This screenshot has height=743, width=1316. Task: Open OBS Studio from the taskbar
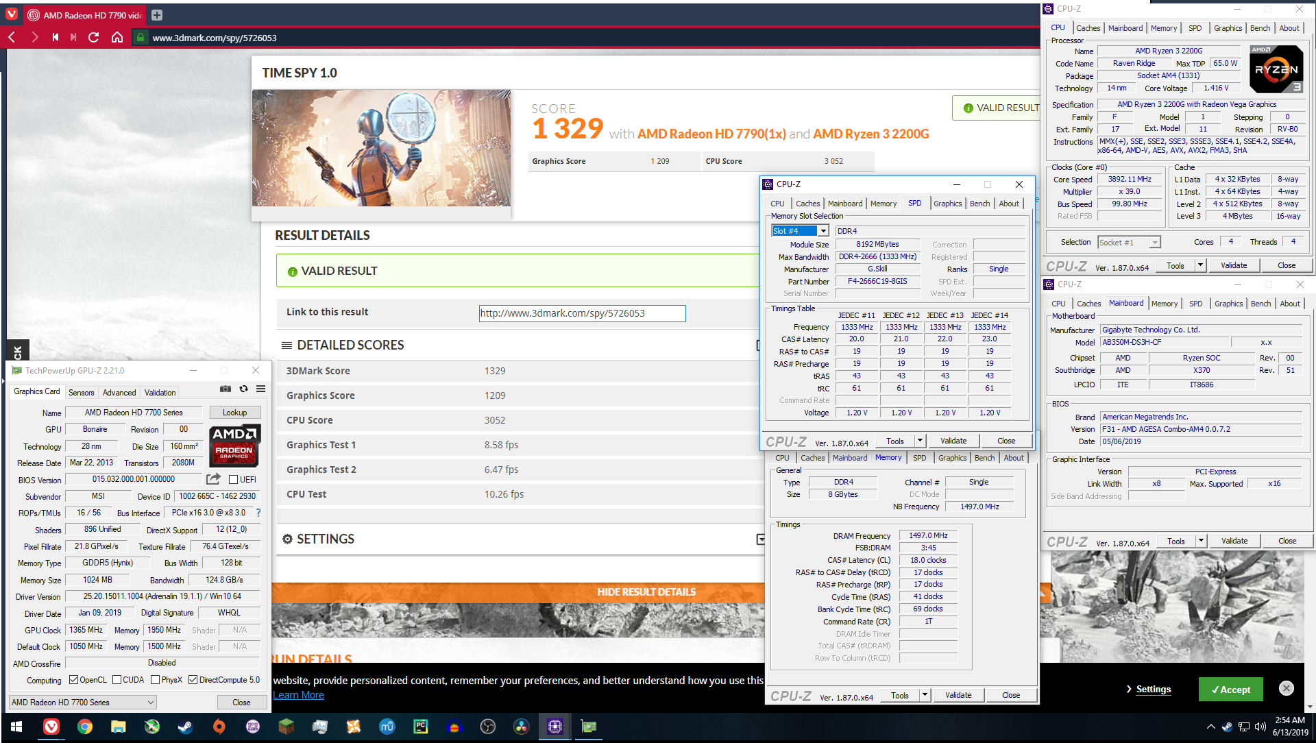pos(488,727)
